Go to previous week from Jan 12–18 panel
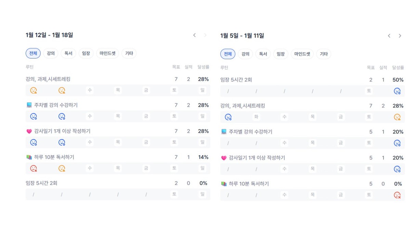Viewport: 416px width, 234px height. coord(195,35)
